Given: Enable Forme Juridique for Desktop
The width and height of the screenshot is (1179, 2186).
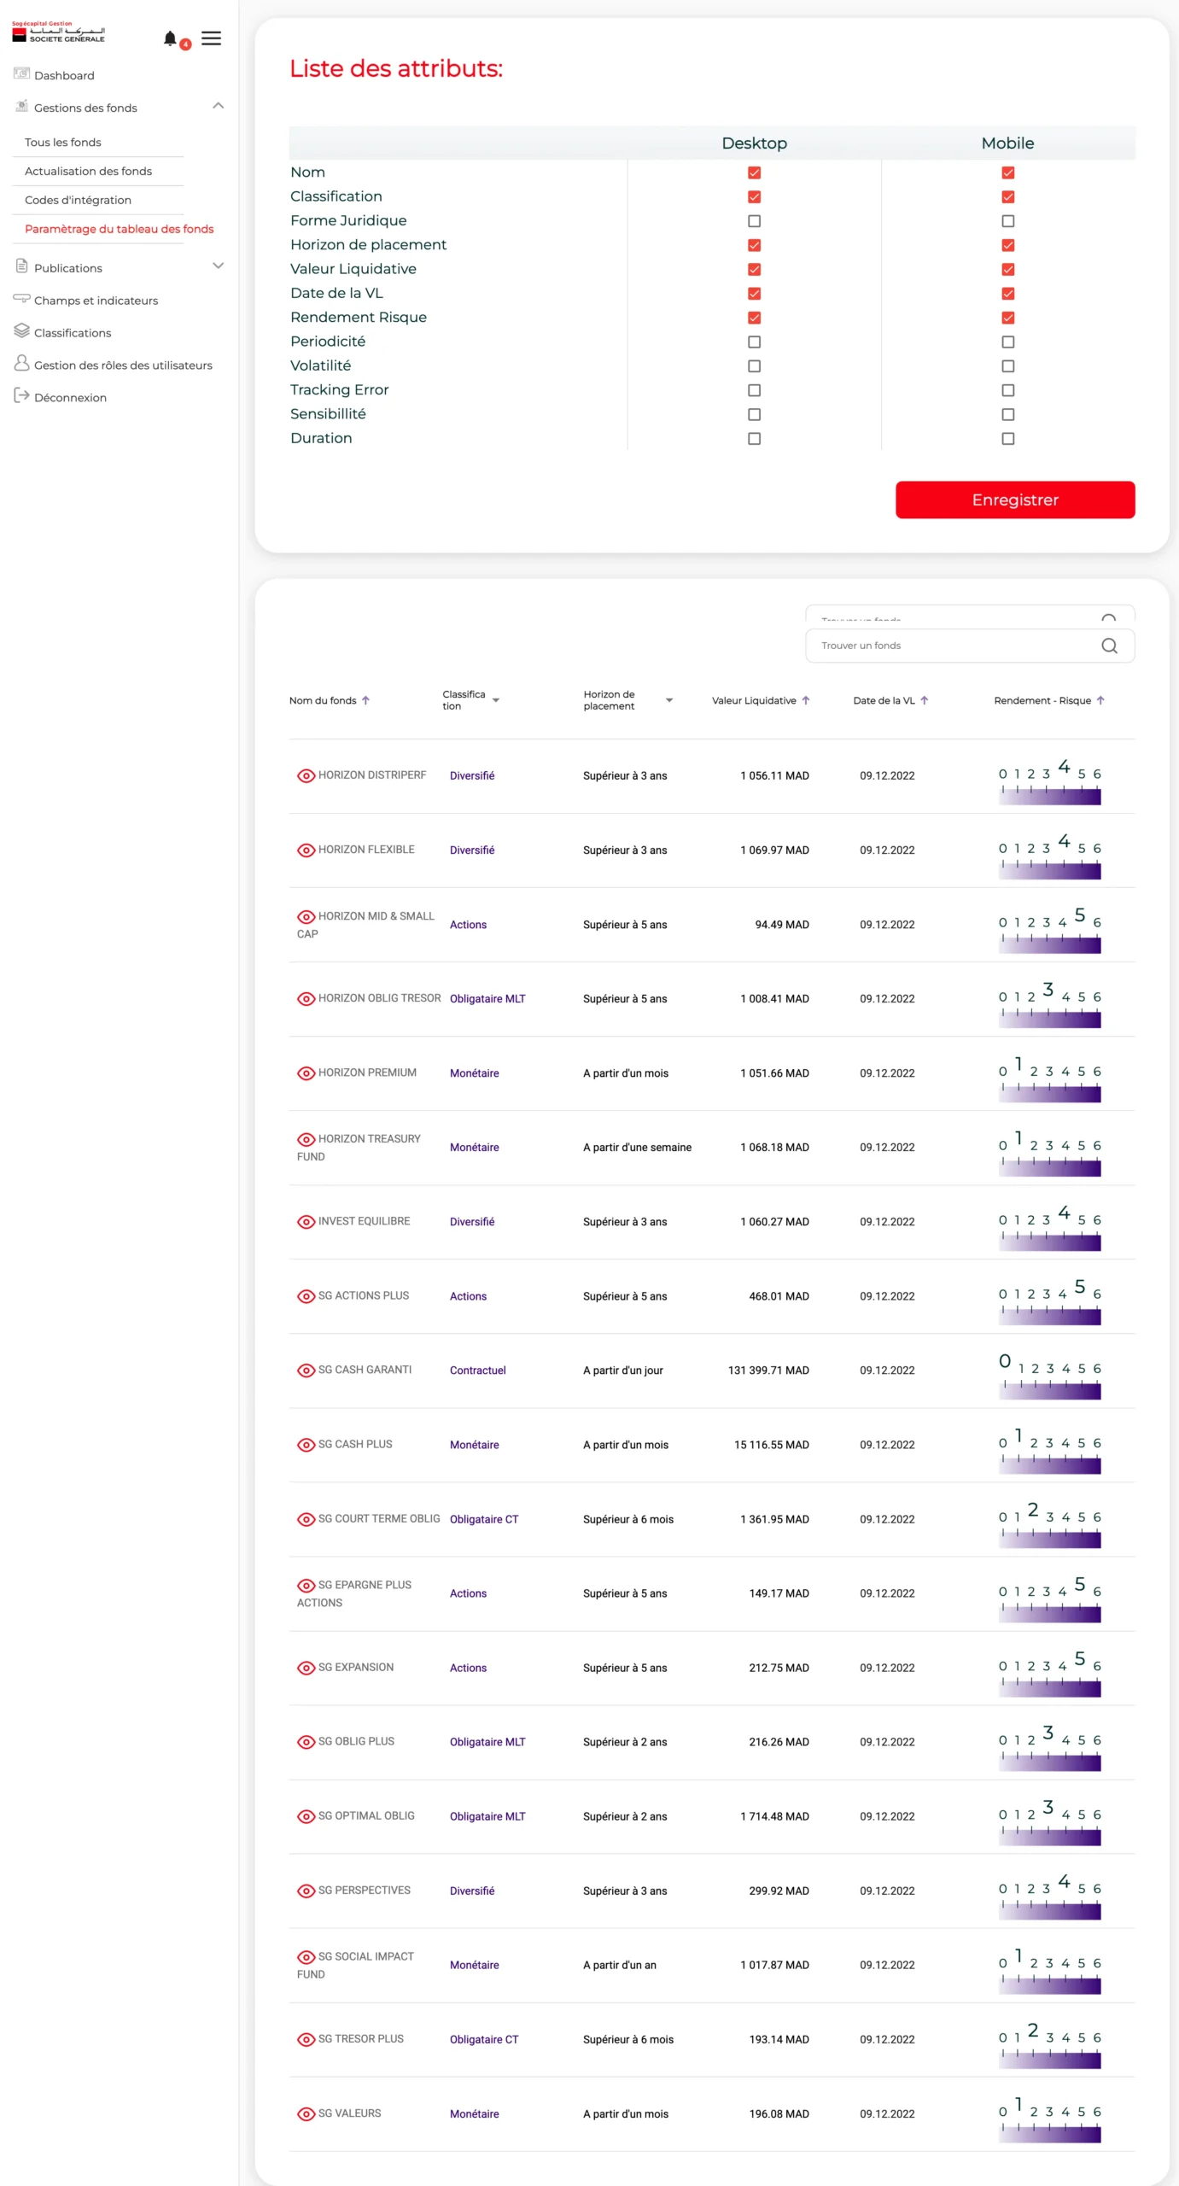Looking at the screenshot, I should pyautogui.click(x=754, y=220).
